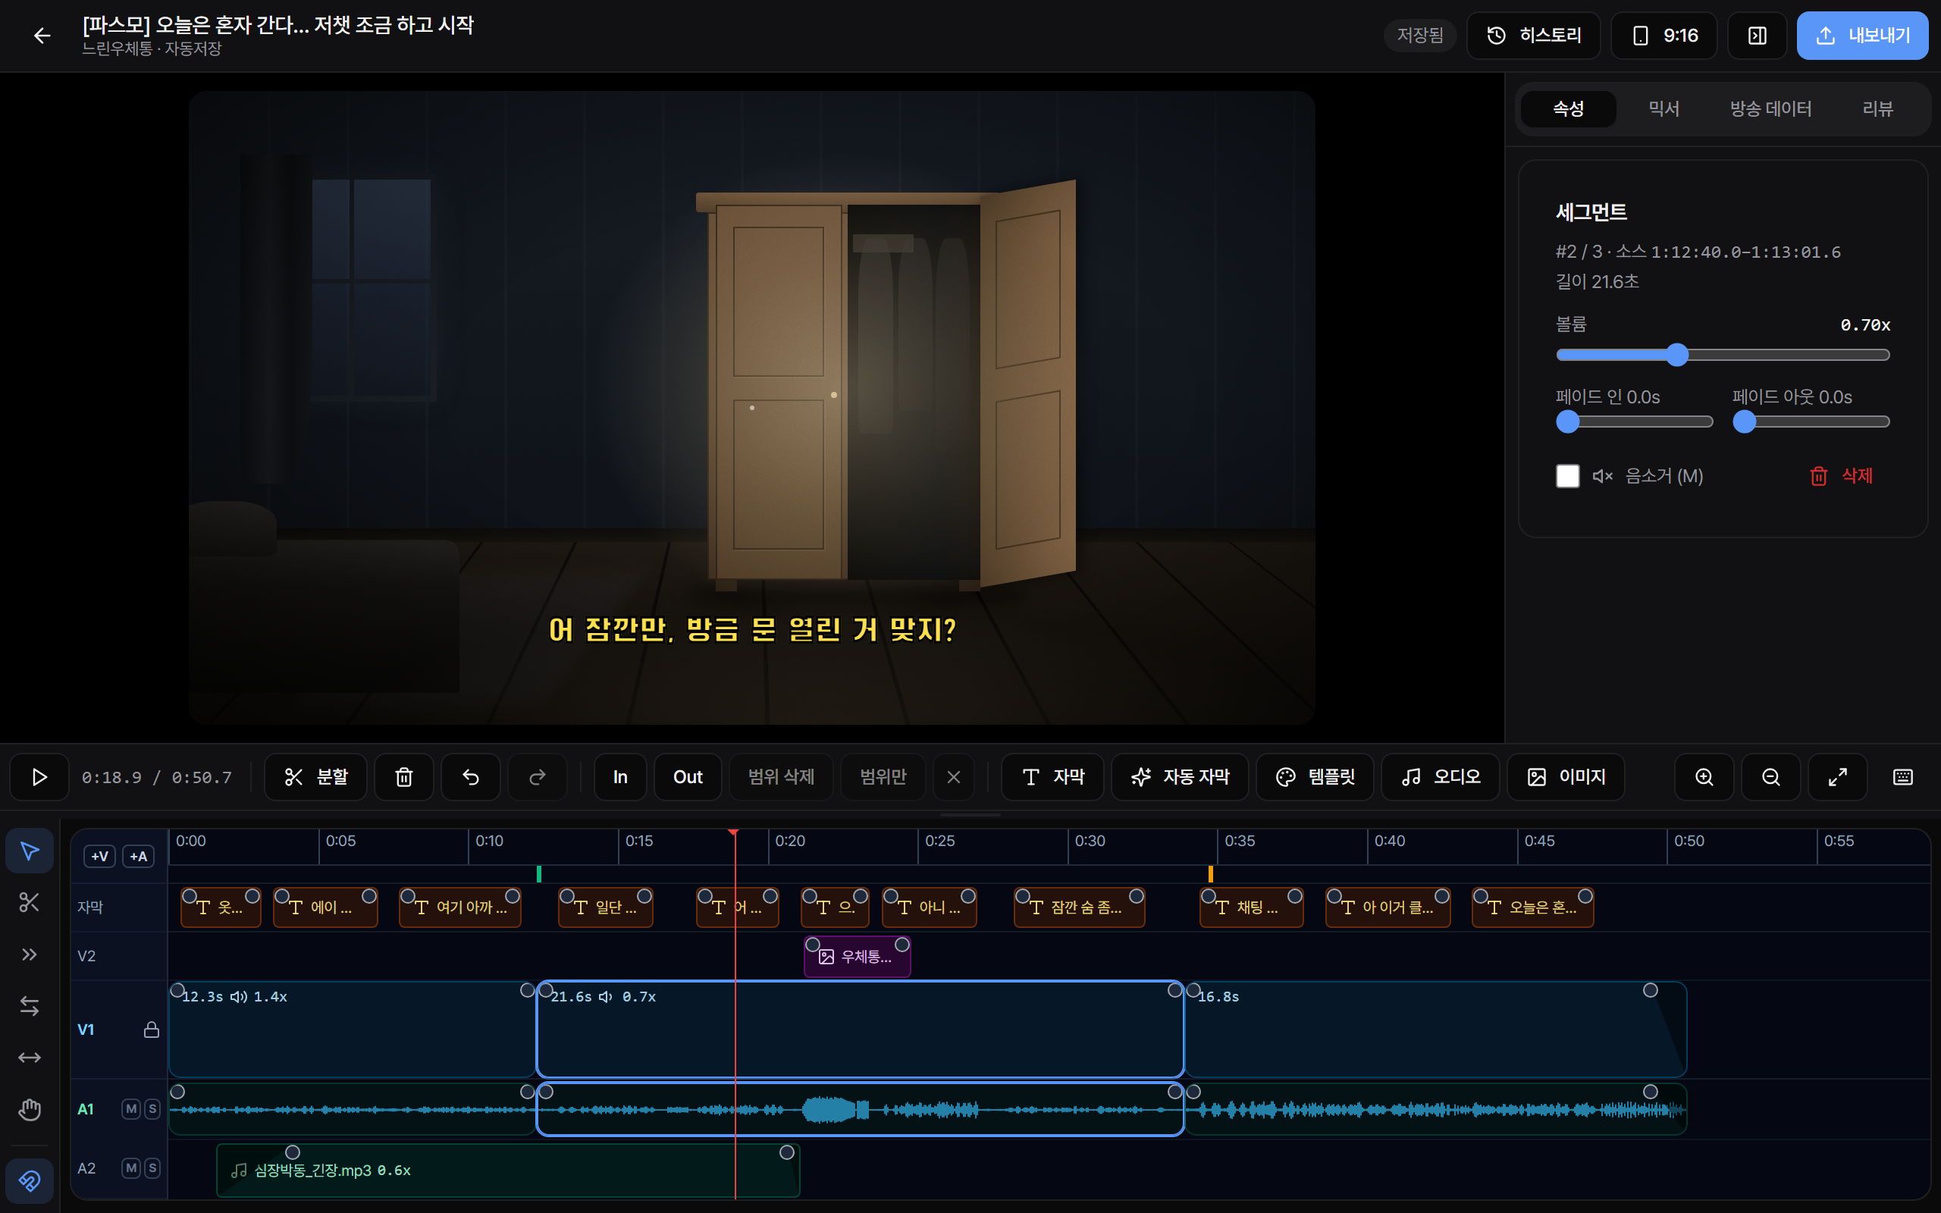
Task: Toggle the V1 track lock
Action: pos(151,1030)
